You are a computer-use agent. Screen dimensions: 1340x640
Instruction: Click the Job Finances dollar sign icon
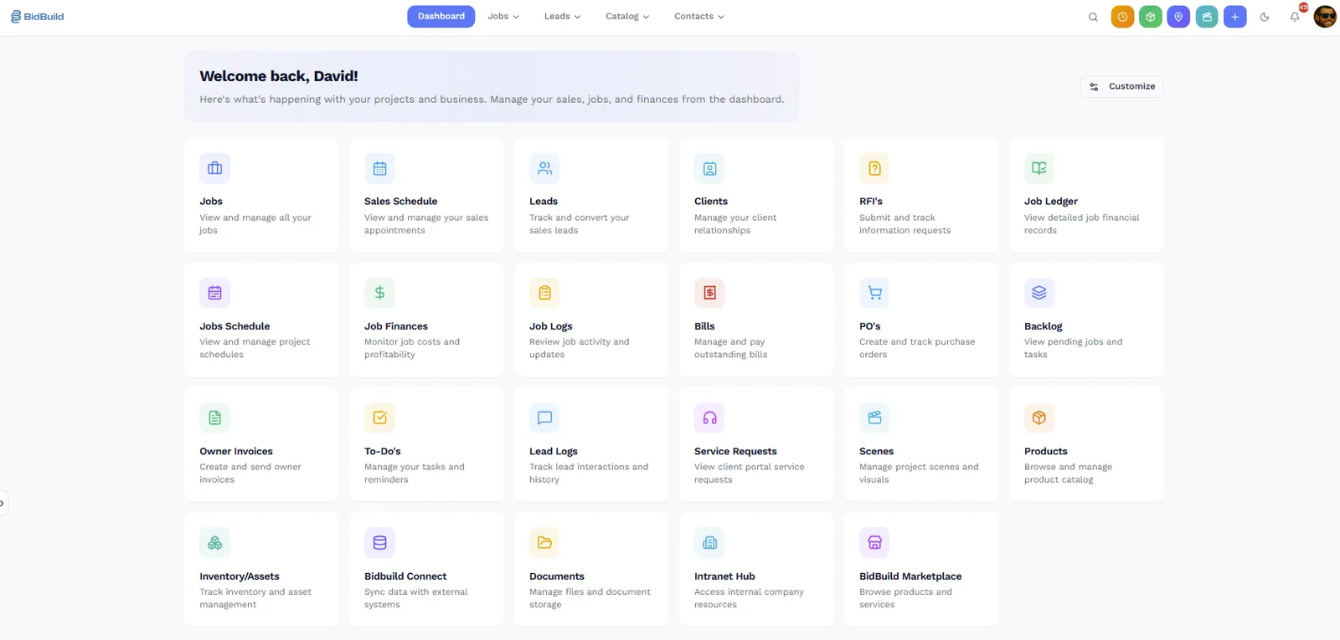379,293
